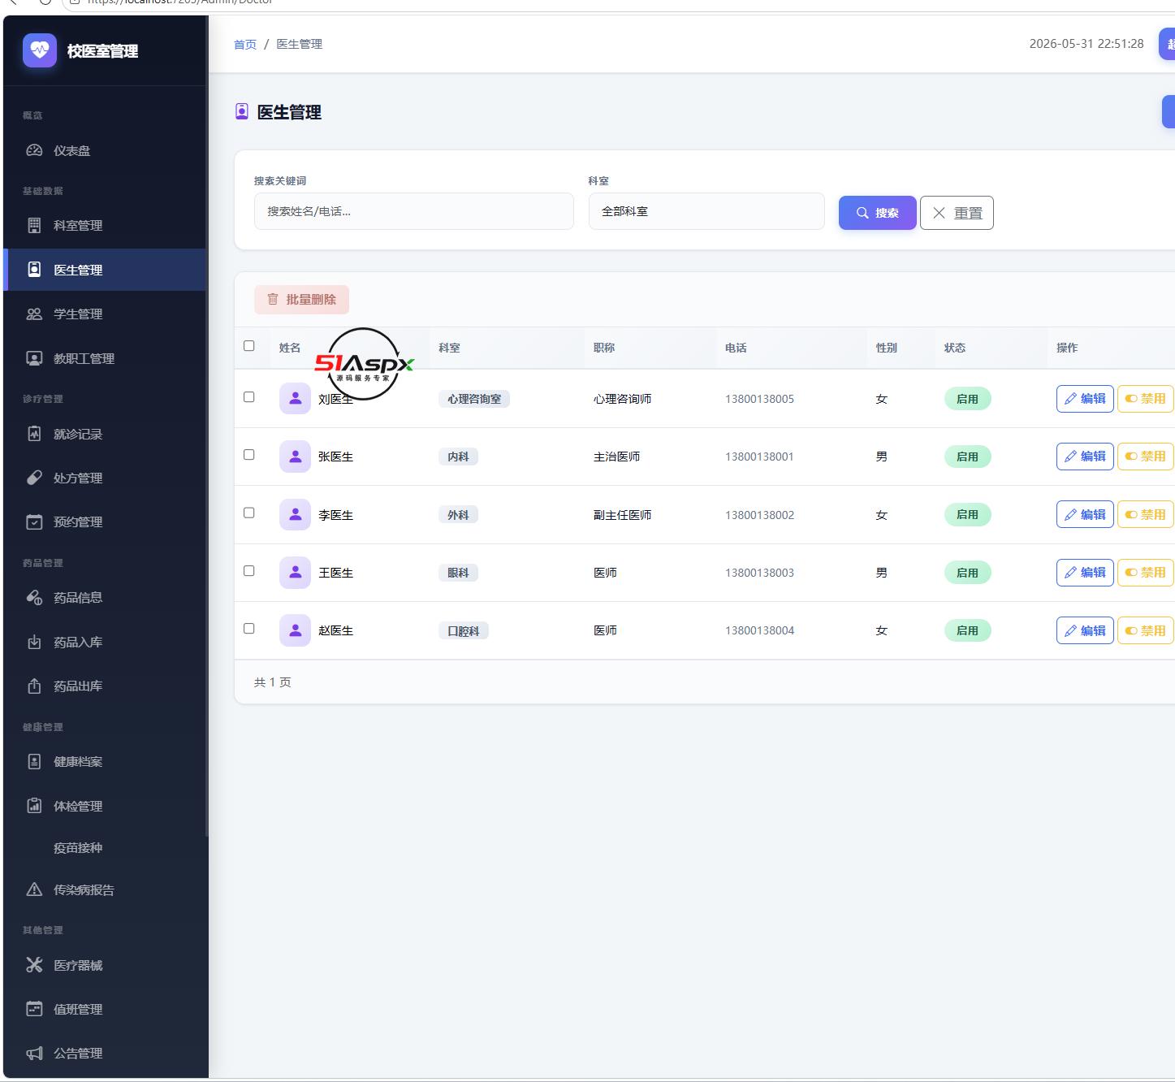The width and height of the screenshot is (1175, 1082).
Task: Click the 学生管理 people icon
Action: 34,314
